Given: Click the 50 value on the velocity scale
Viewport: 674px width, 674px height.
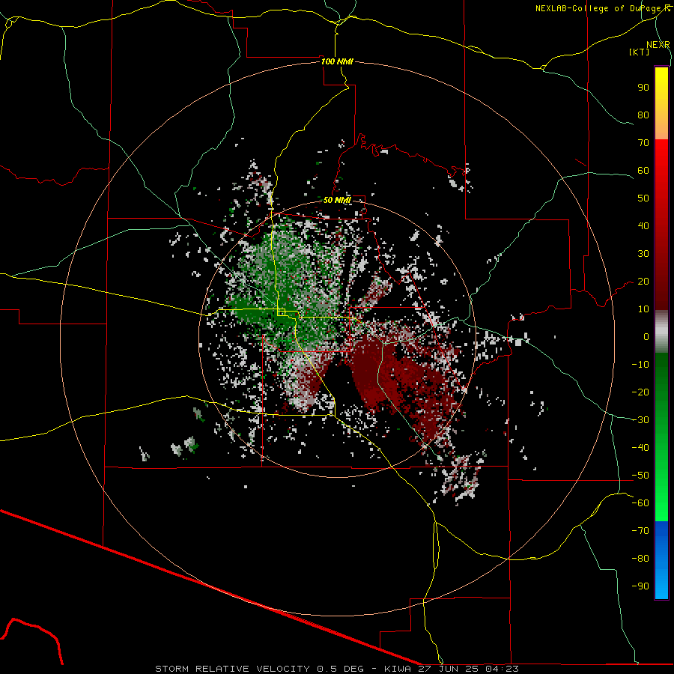Looking at the screenshot, I should coord(643,198).
